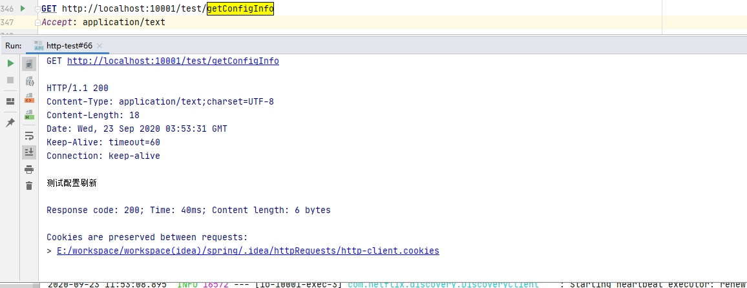Select the http-test#66 tab
The height and width of the screenshot is (288, 747).
pyautogui.click(x=69, y=46)
